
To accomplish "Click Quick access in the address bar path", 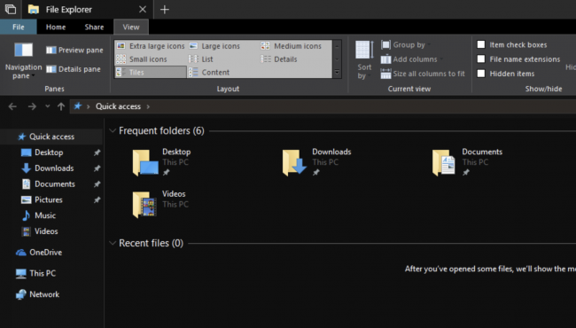I will tap(118, 106).
